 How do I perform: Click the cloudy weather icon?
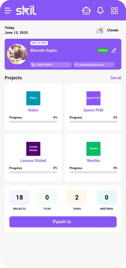point(100,30)
